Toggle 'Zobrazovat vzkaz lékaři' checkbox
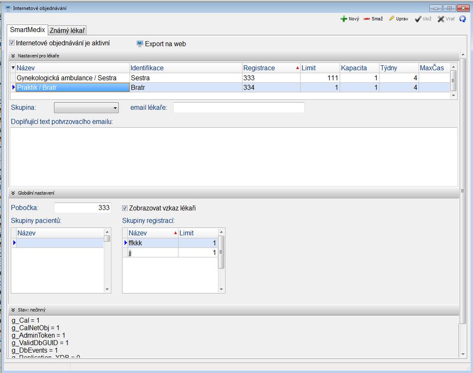 (x=124, y=208)
